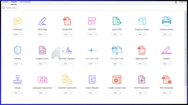Click Add under Edit PDF
Screen dimensions: 188x105
click(x=90, y=35)
